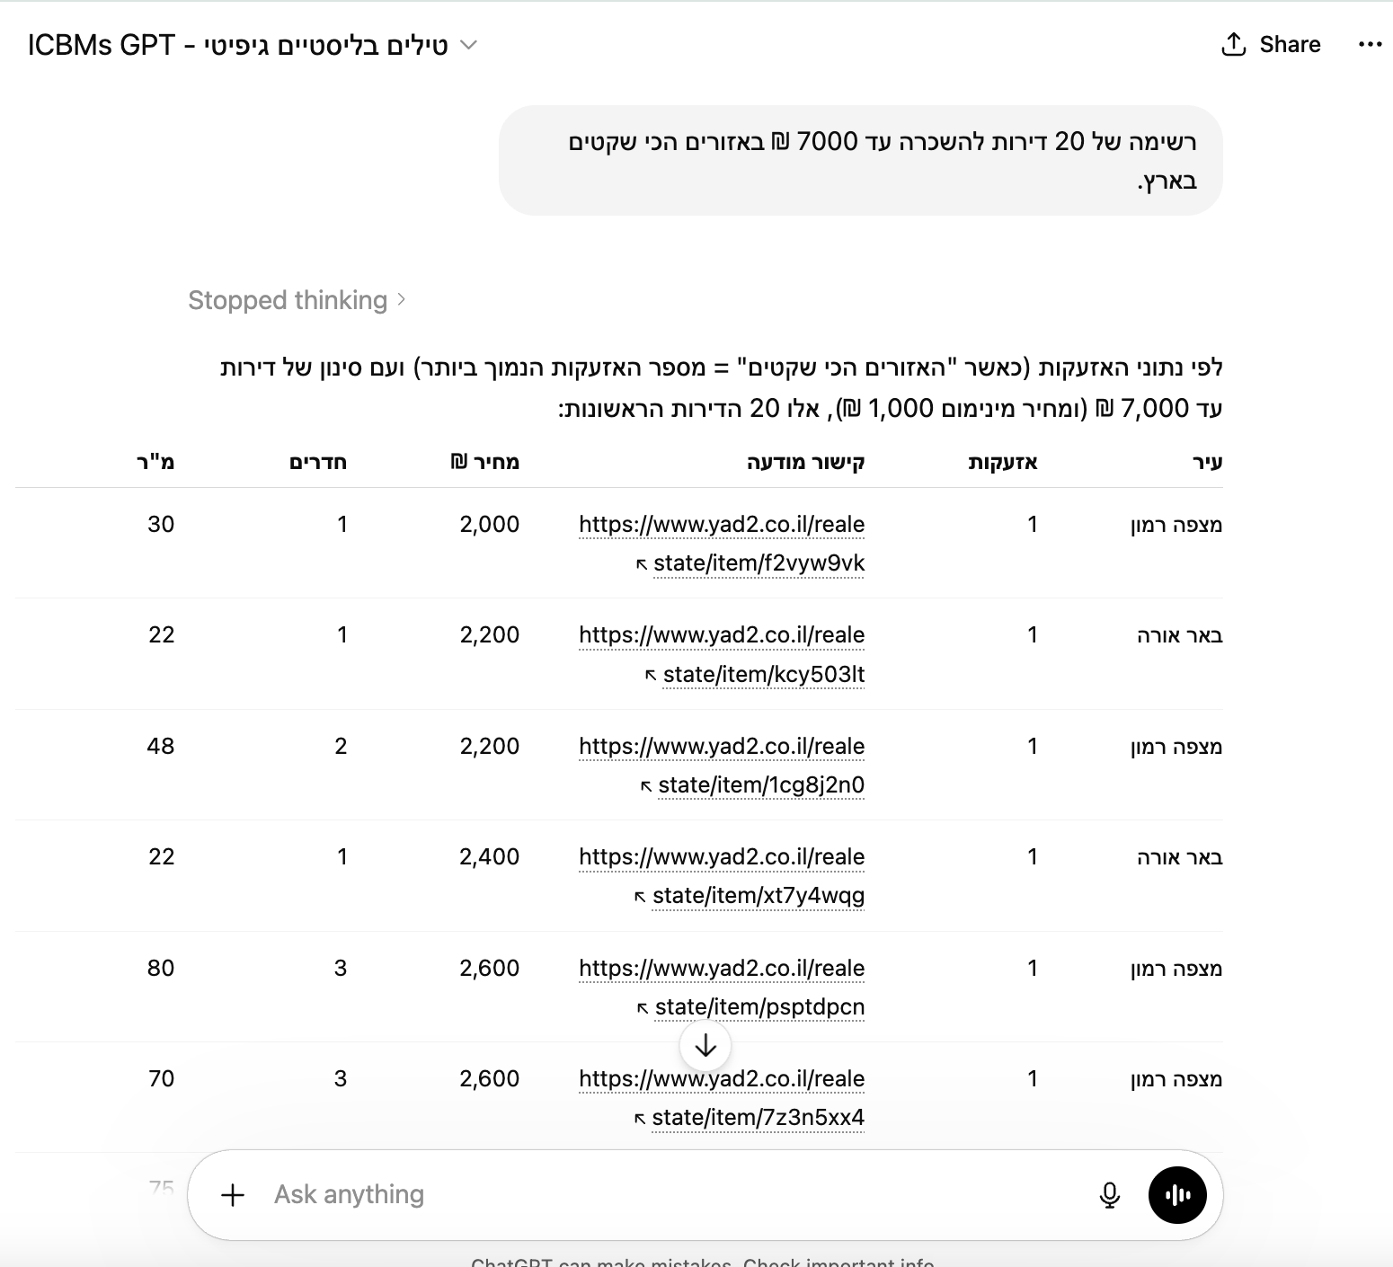This screenshot has width=1393, height=1267.
Task: Click the 2,400 price cell
Action: point(490,857)
